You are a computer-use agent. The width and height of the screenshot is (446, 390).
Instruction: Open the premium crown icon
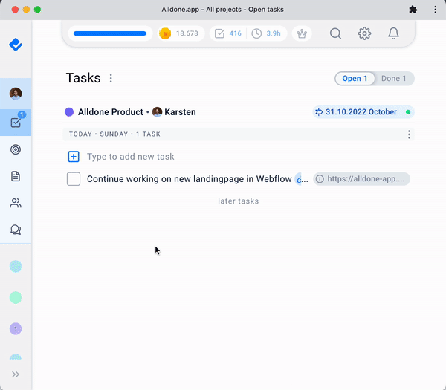[x=302, y=33]
